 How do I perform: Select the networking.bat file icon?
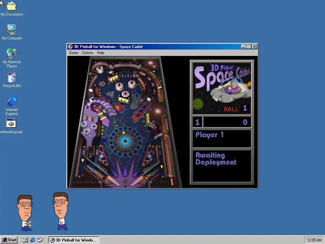11,126
